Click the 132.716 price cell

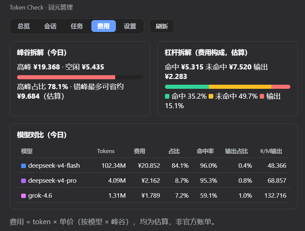coord(275,196)
